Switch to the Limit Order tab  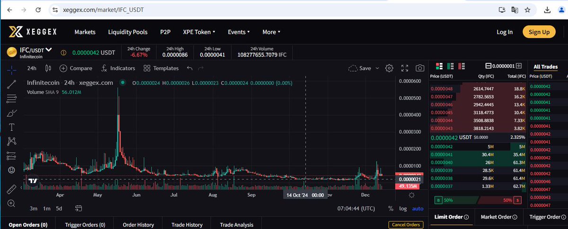[x=452, y=217]
